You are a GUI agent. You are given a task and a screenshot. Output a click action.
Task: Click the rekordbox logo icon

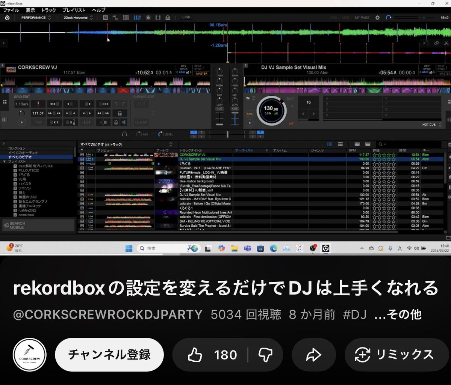(7, 18)
